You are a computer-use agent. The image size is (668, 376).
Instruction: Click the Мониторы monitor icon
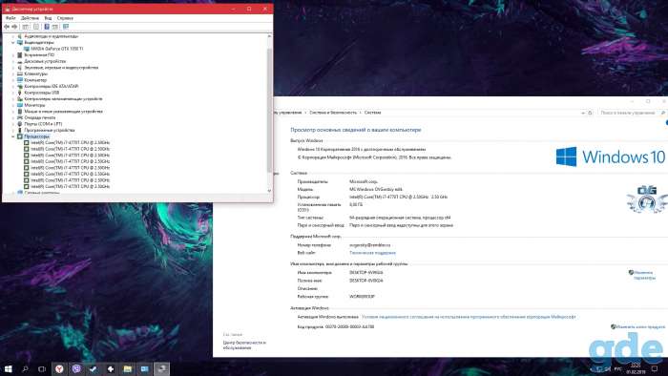20,105
